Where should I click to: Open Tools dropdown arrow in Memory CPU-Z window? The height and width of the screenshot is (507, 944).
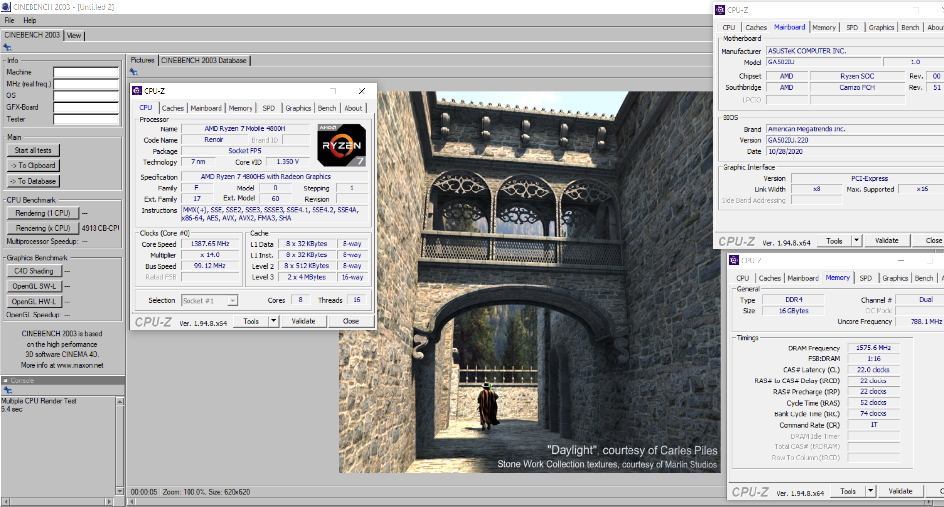(x=871, y=491)
